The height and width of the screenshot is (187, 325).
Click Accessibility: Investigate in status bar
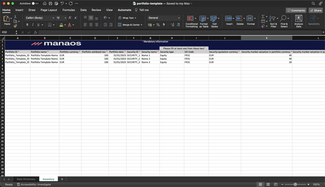[x=34, y=185]
